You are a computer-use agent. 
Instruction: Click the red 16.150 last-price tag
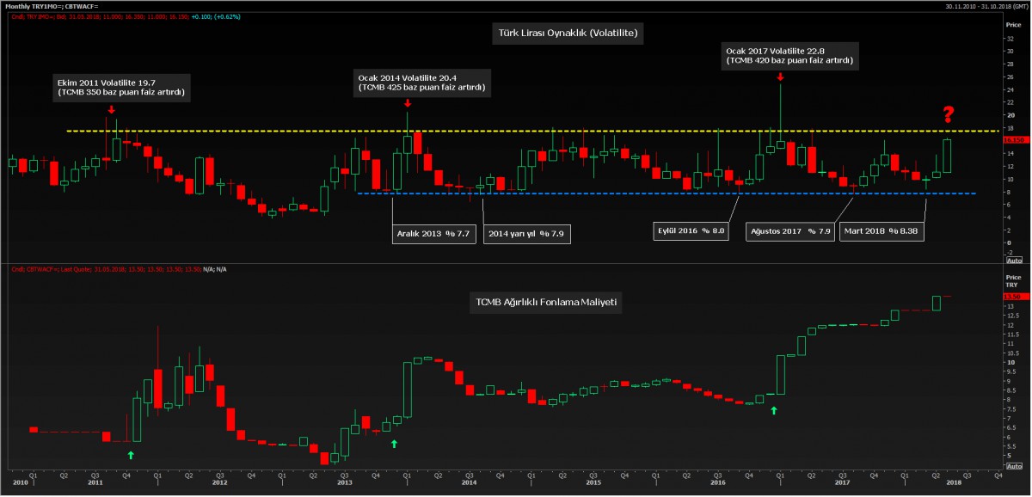pos(1016,139)
